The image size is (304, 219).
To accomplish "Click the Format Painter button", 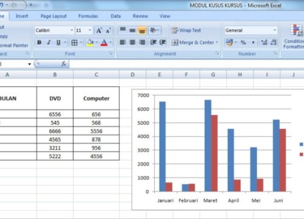I will [x=13, y=46].
